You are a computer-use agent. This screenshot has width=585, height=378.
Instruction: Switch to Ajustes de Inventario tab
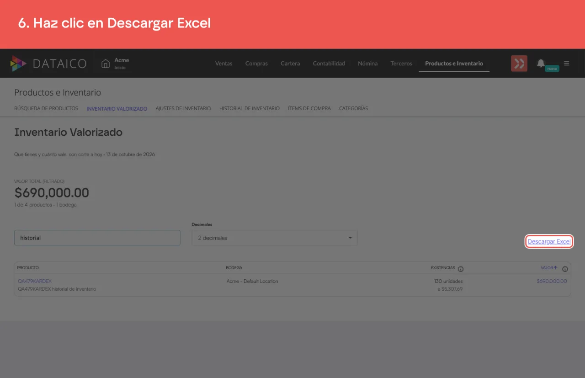tap(183, 109)
